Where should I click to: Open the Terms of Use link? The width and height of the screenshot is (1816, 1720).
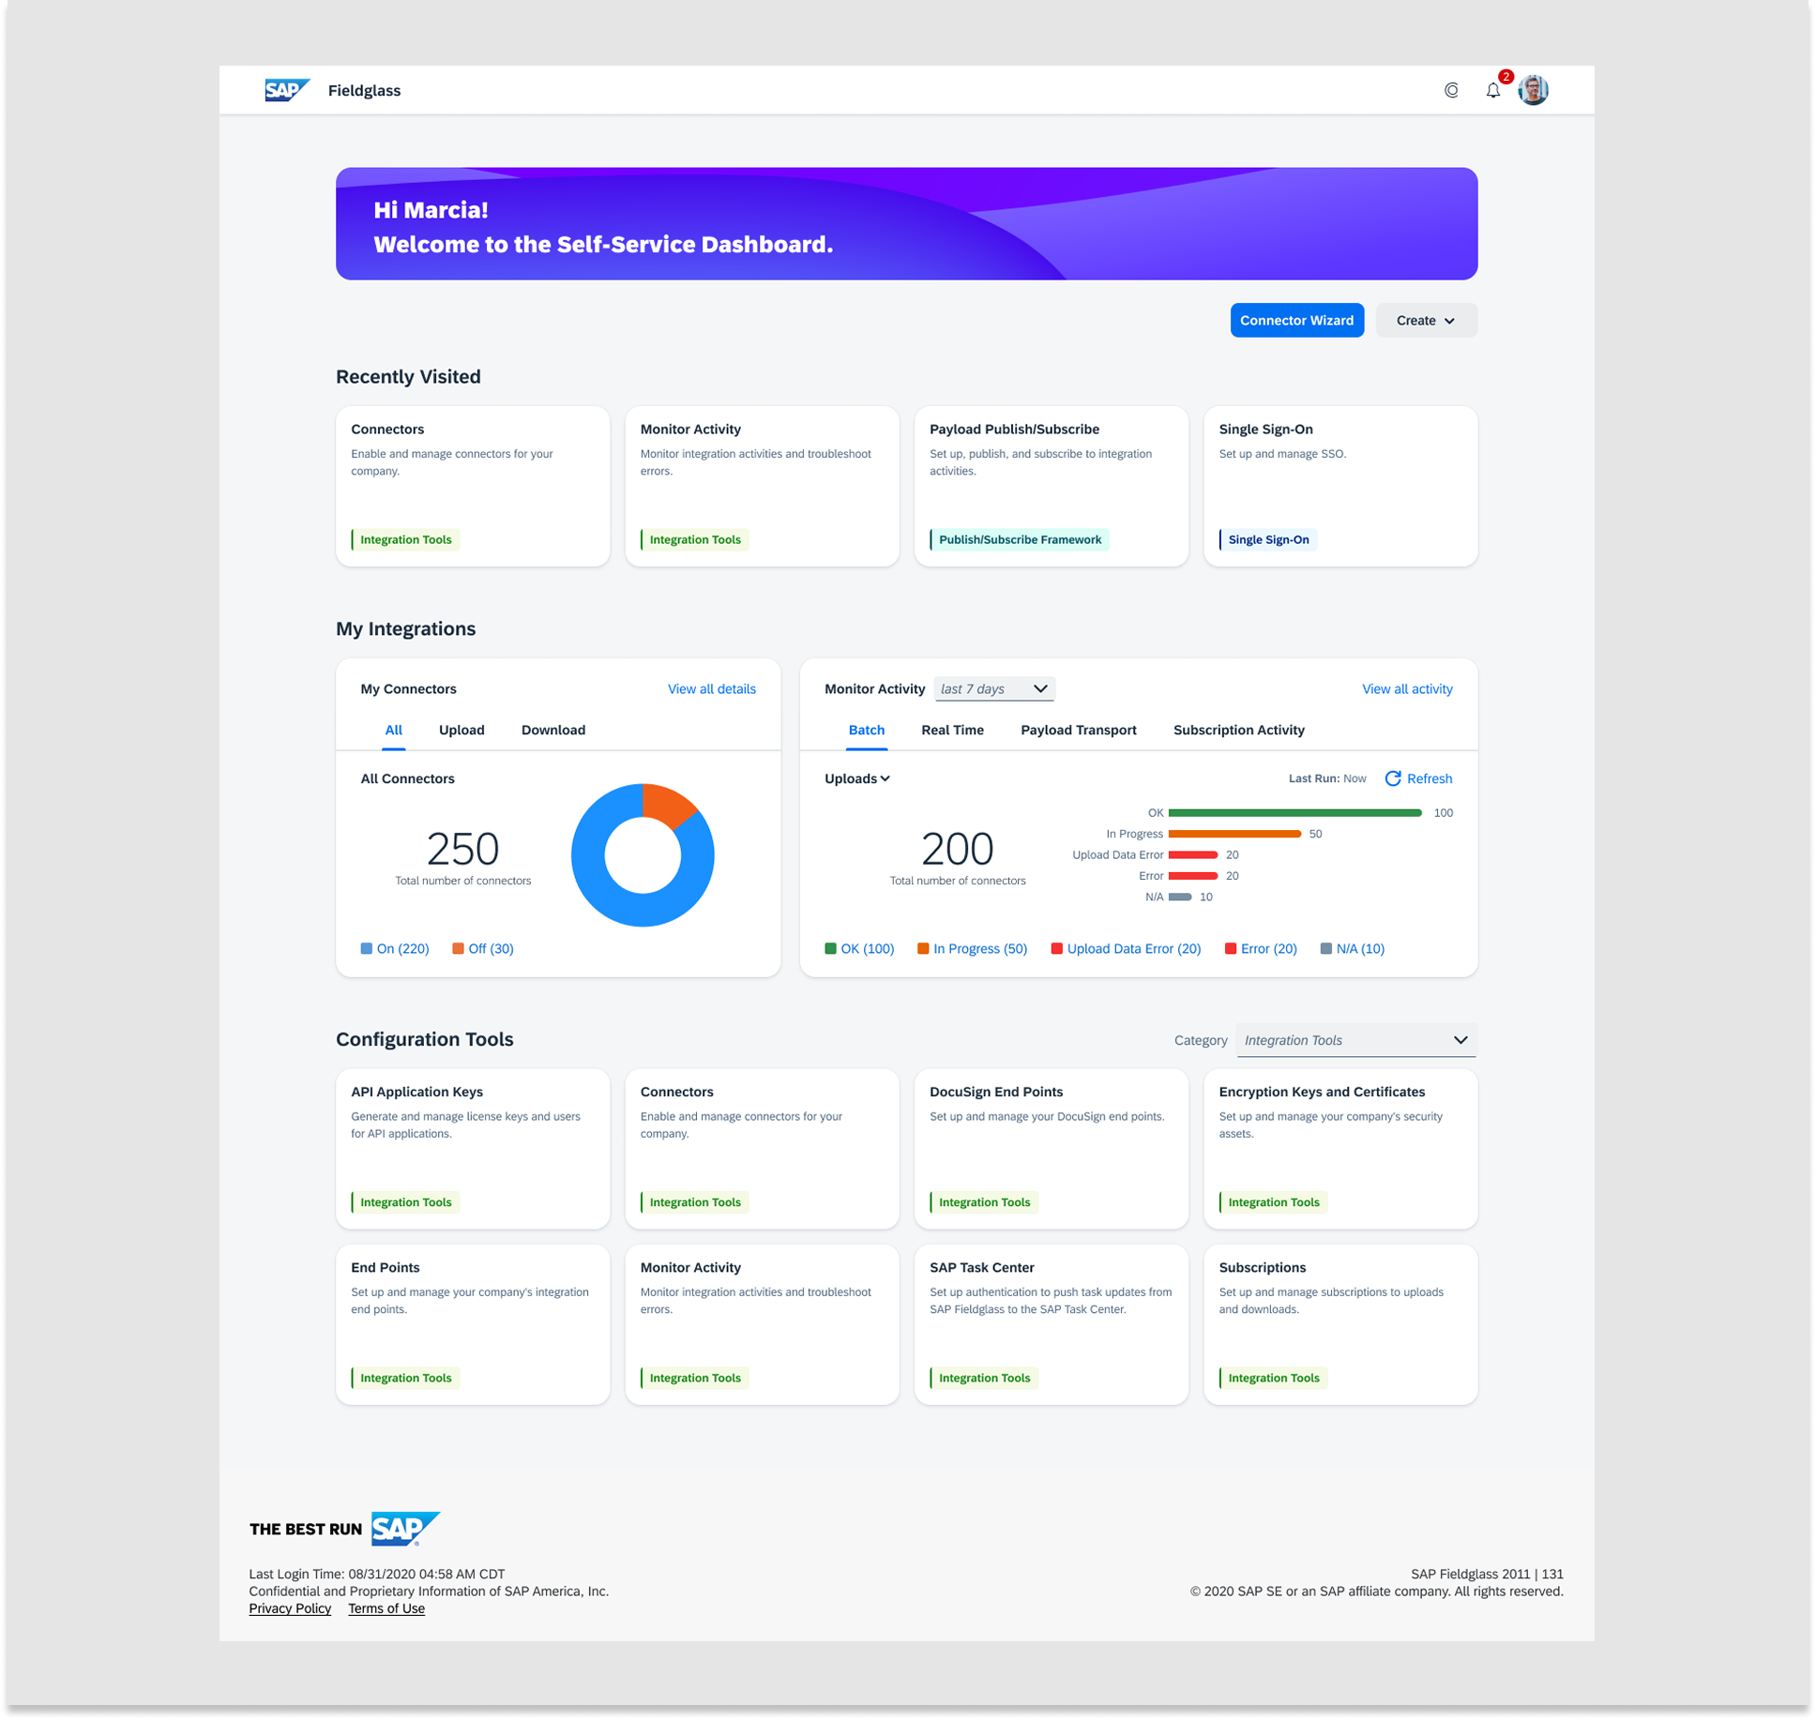386,1608
